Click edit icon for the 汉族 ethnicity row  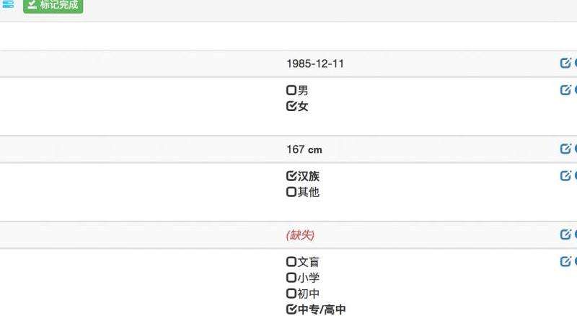pyautogui.click(x=565, y=175)
